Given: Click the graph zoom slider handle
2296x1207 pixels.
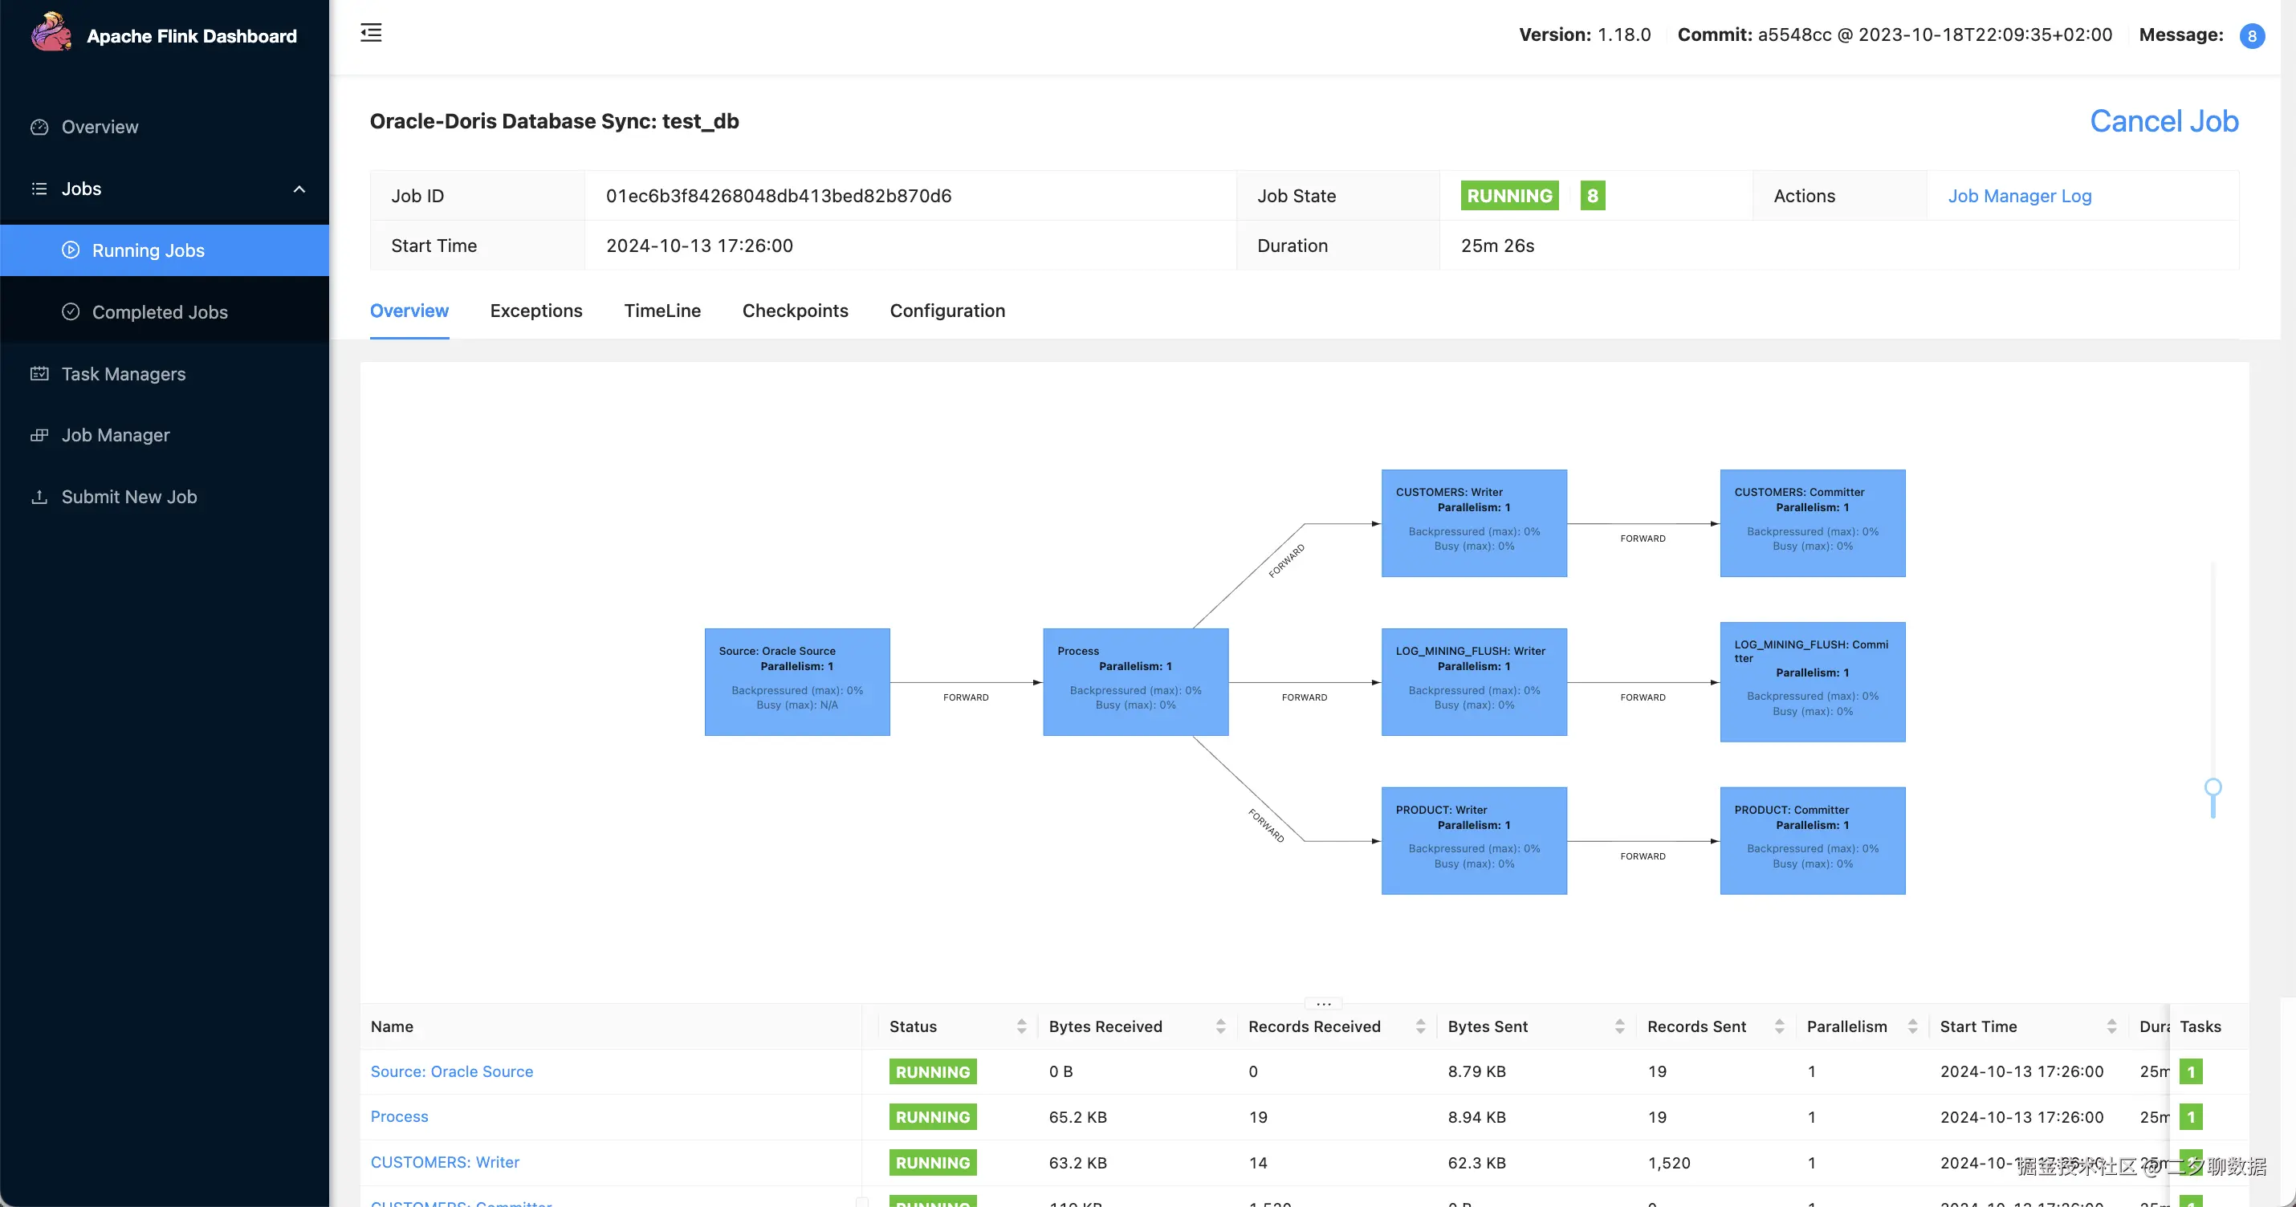Looking at the screenshot, I should 2213,787.
